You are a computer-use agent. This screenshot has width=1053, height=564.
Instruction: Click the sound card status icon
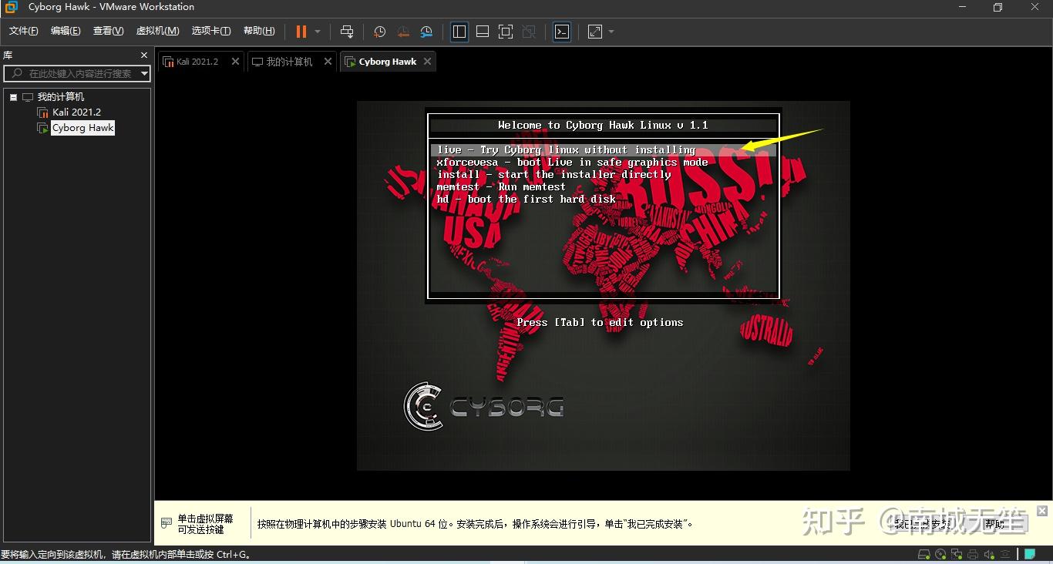pyautogui.click(x=989, y=554)
